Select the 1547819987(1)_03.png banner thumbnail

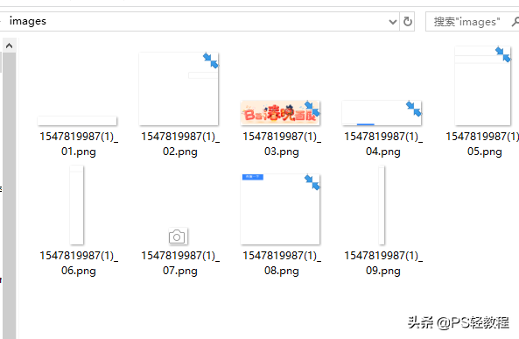point(280,113)
